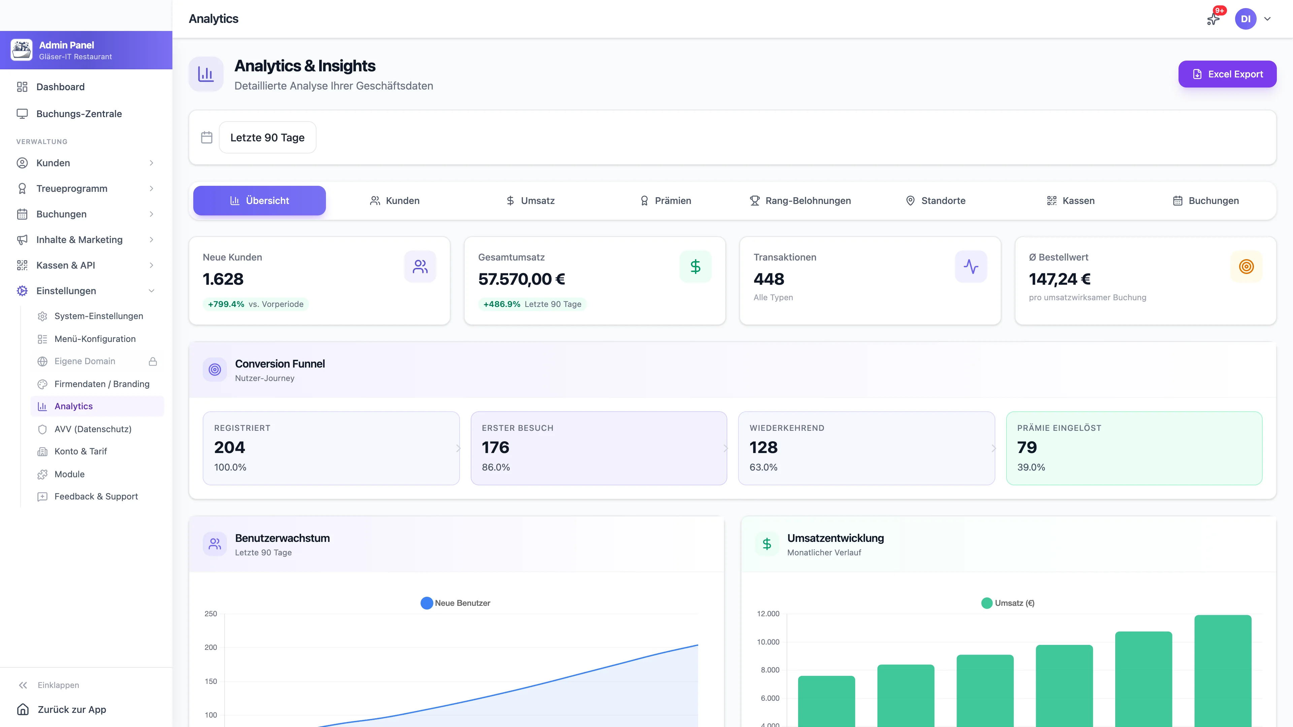Expand the Treueprogramm sidebar section
The width and height of the screenshot is (1293, 727).
(86, 188)
